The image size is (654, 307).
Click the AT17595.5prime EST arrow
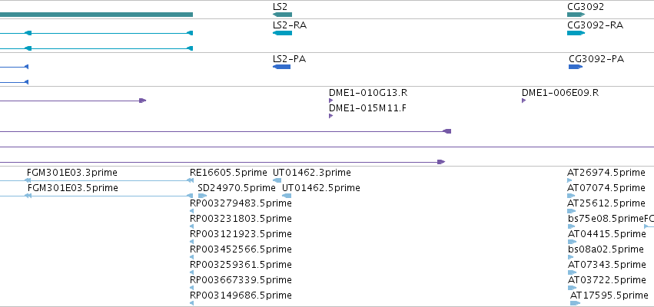575,303
